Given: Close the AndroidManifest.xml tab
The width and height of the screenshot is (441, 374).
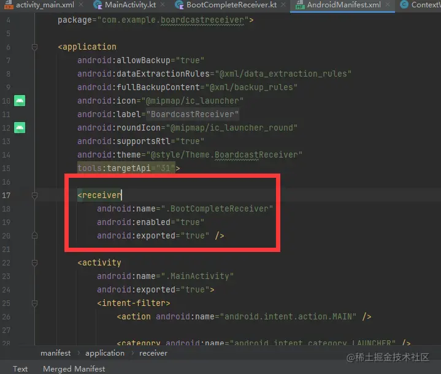Looking at the screenshot, I should point(388,4).
